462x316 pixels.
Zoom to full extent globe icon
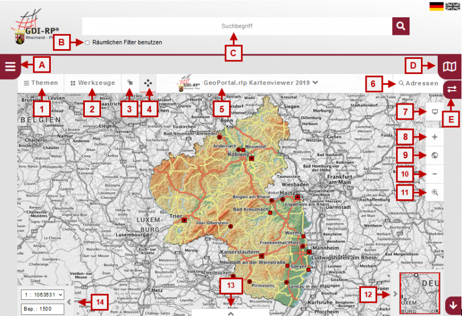click(x=435, y=155)
